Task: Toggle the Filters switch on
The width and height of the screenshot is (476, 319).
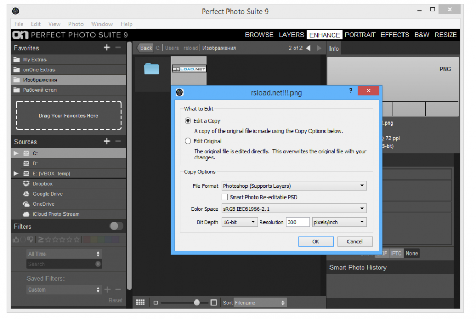Action: [x=116, y=226]
